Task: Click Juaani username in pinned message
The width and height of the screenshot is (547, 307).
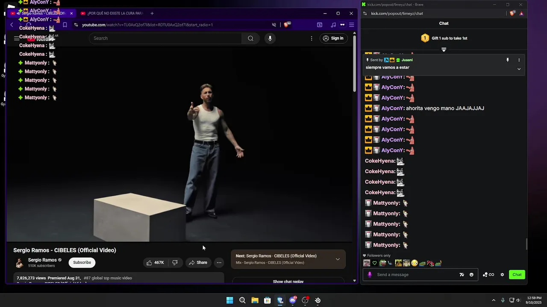Action: pyautogui.click(x=407, y=60)
